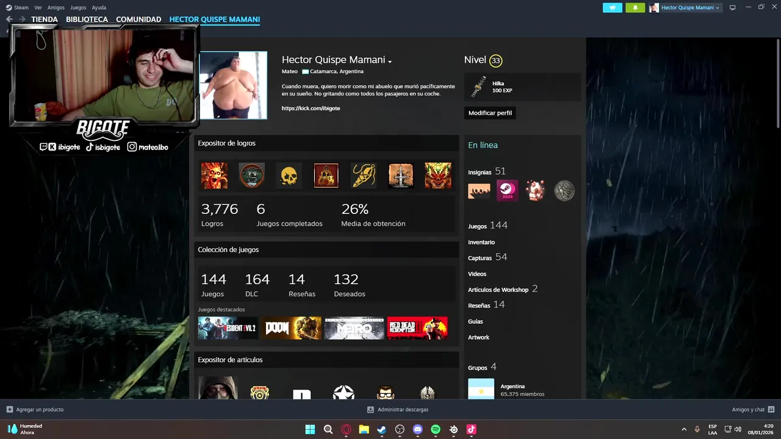Viewport: 781px width, 439px height.
Task: Click the Modificar perfil button
Action: (x=490, y=113)
